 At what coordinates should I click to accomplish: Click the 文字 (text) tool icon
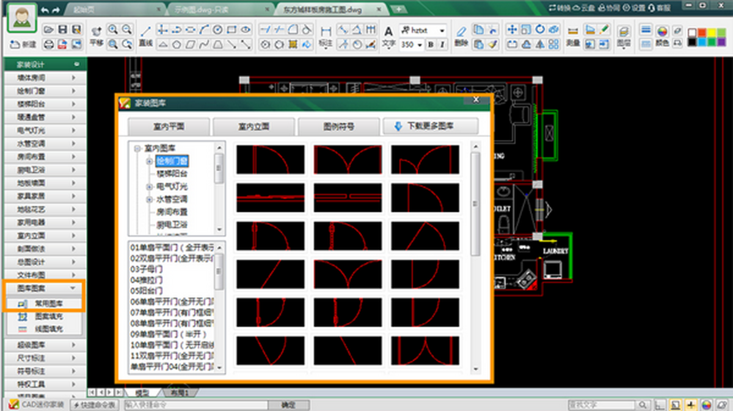point(388,34)
